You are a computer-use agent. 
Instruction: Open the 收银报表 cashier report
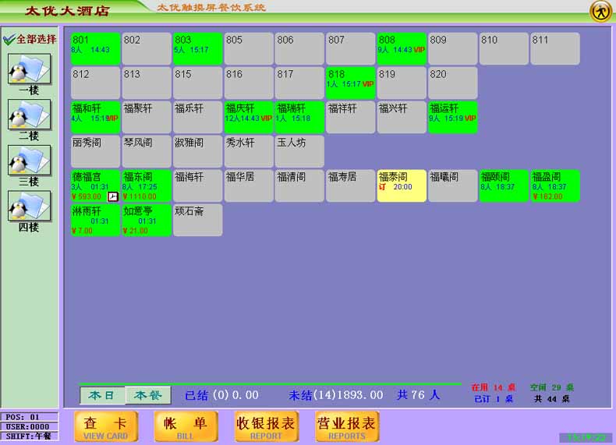[266, 426]
